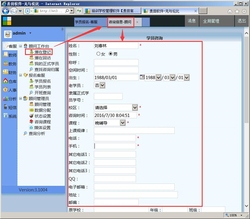Open 数据分配 in the tree
The image size is (250, 219).
coord(40,110)
